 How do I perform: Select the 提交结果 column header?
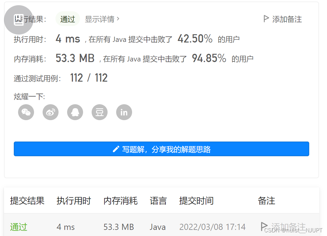point(27,201)
